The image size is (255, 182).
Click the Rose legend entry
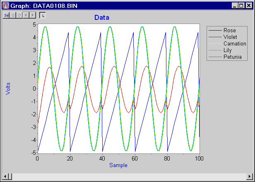click(x=229, y=30)
